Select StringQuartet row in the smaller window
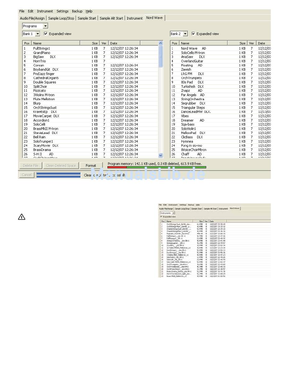 pos(216,243)
